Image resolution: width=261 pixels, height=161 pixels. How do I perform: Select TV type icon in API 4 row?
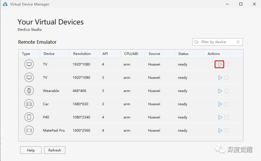coord(29,64)
